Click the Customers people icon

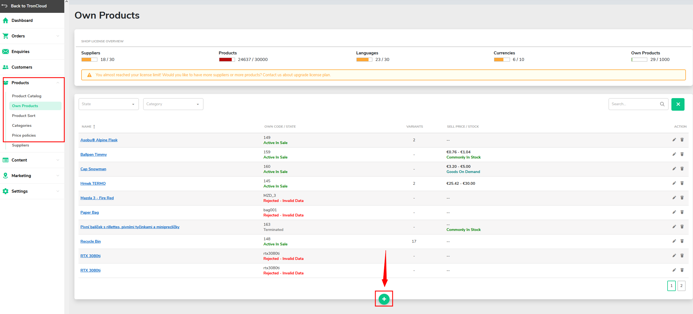pos(5,67)
